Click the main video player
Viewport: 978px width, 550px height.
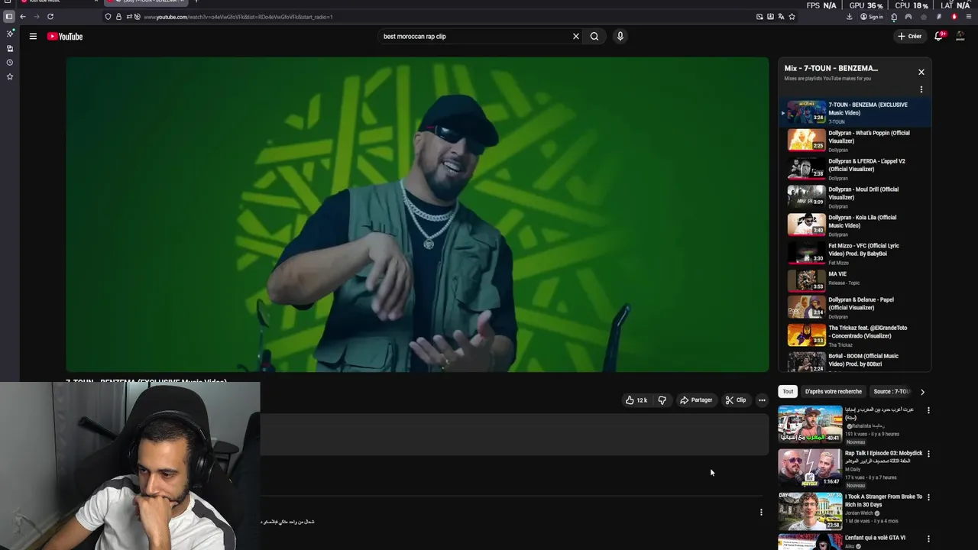(417, 215)
